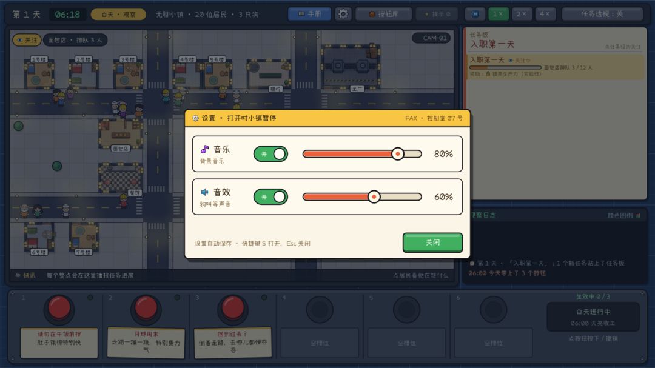Image resolution: width=655 pixels, height=368 pixels.
Task: Turn off the 音效 sound effects toggle
Action: [x=270, y=197]
